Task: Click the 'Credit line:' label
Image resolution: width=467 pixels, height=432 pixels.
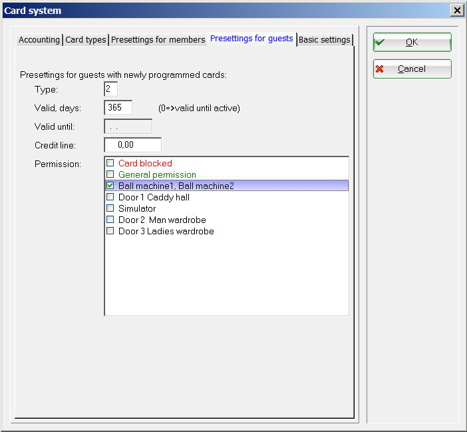Action: (55, 145)
